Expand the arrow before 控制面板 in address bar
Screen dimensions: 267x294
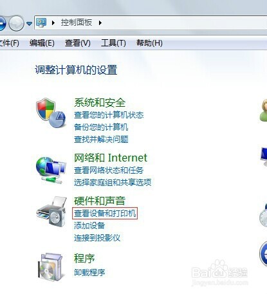pos(53,23)
